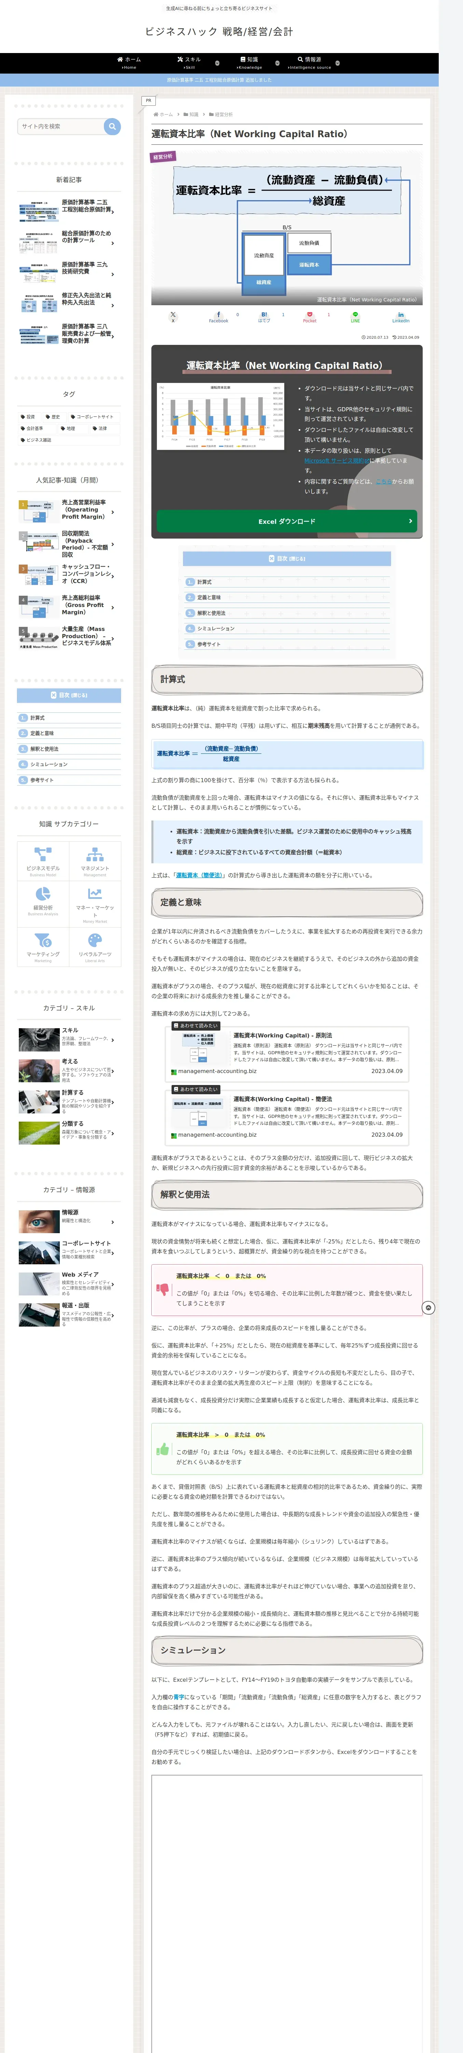The height and width of the screenshot is (2053, 463).
Task: Click the scroll-to-top round button
Action: pyautogui.click(x=428, y=1308)
